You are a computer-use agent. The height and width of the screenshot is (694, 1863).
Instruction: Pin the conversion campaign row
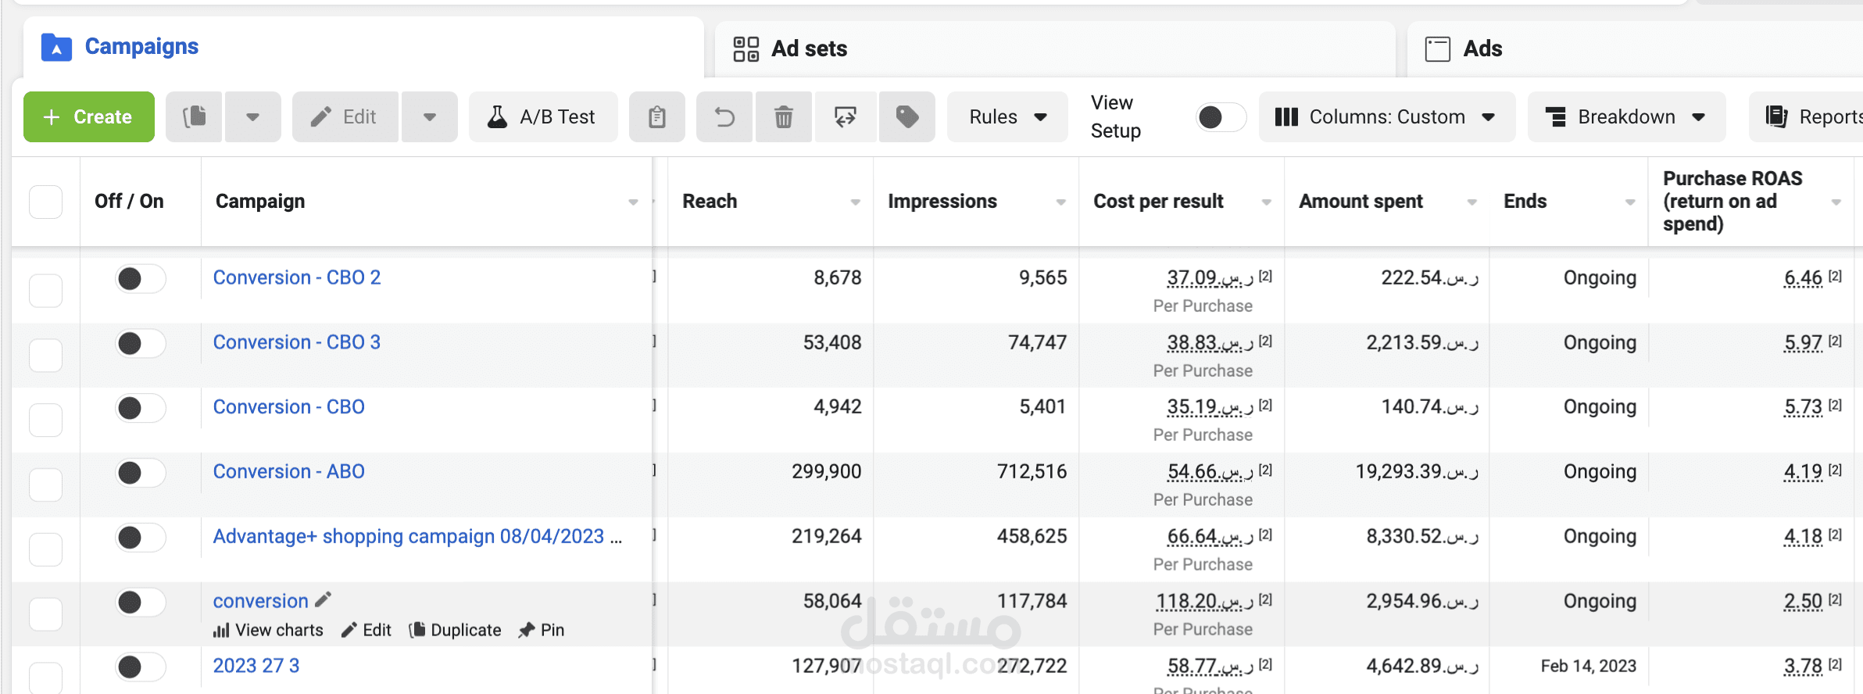[x=541, y=630]
